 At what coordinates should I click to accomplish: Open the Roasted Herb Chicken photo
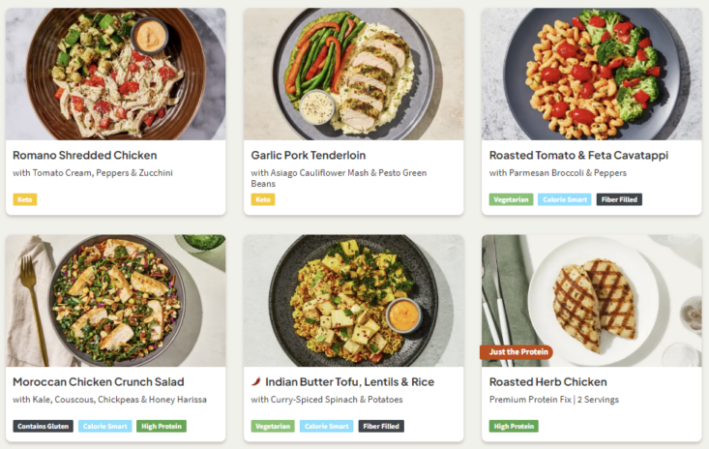591,300
